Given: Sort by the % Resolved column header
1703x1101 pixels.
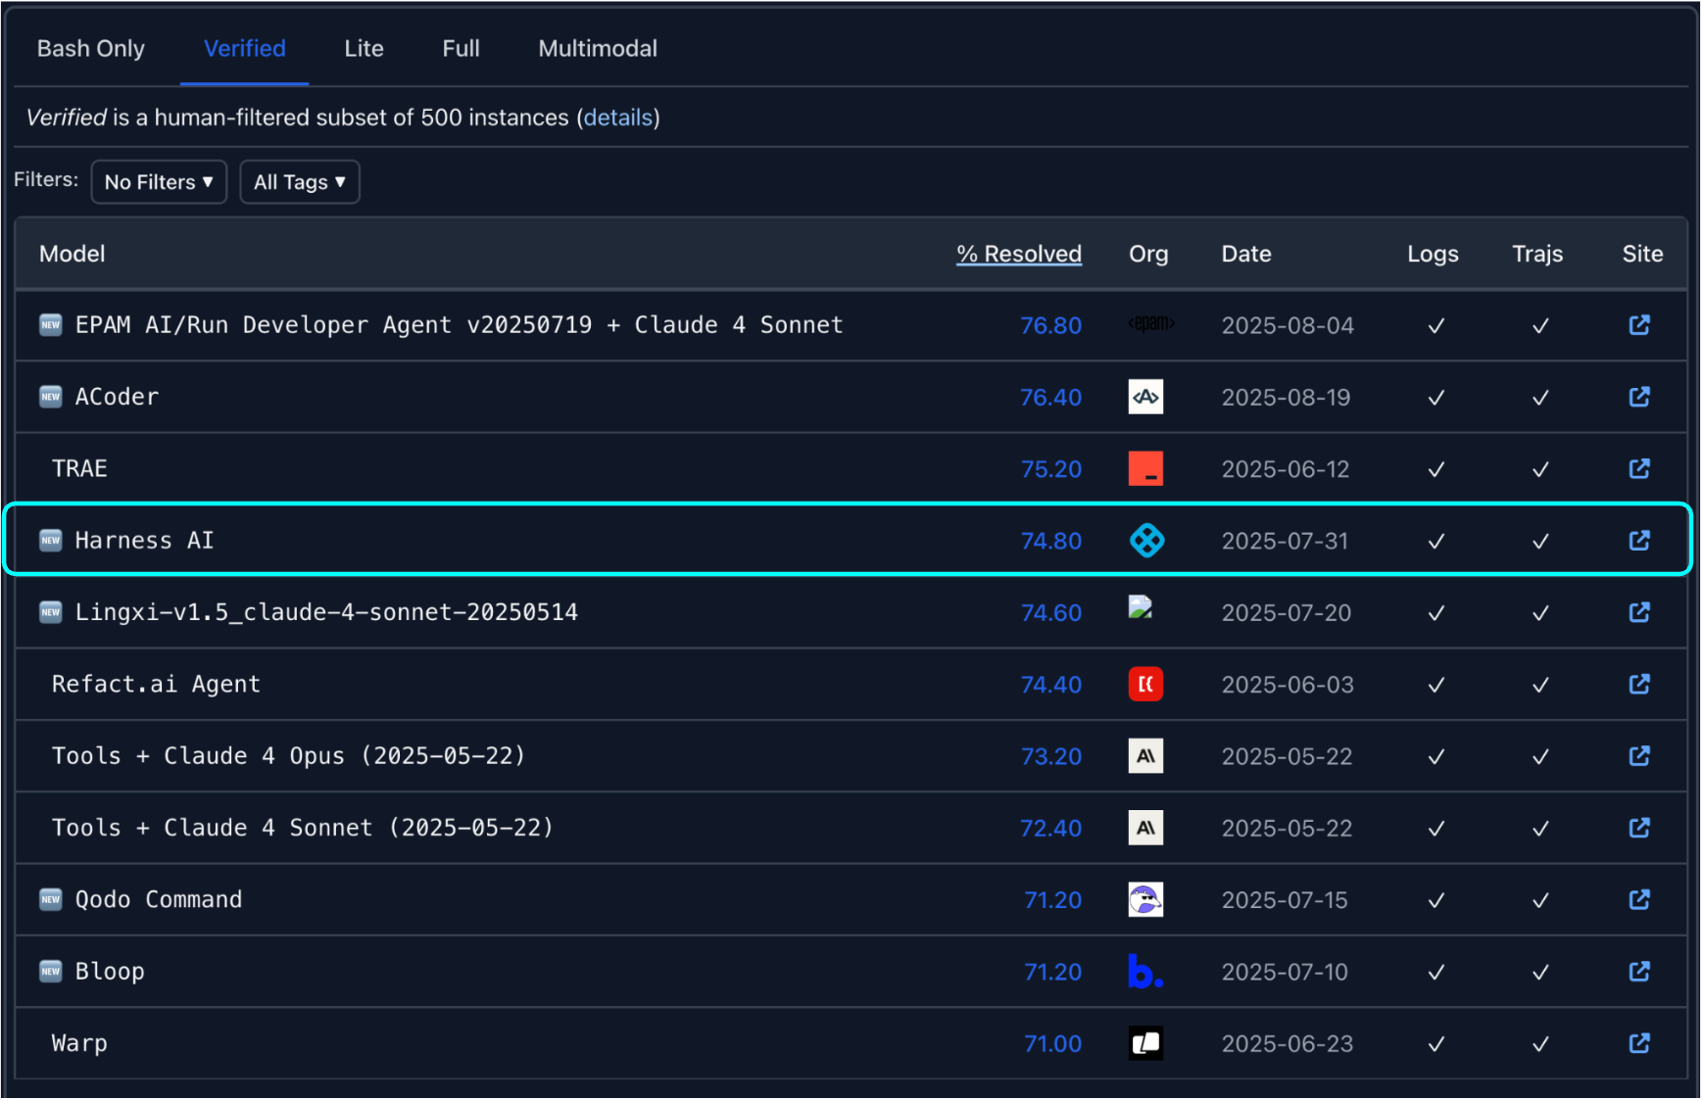Looking at the screenshot, I should (x=1019, y=254).
